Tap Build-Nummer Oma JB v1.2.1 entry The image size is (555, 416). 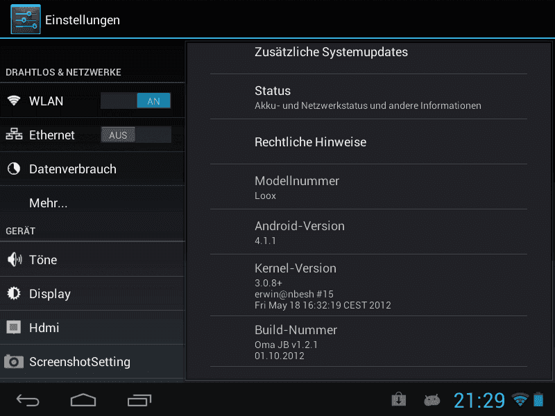368,341
